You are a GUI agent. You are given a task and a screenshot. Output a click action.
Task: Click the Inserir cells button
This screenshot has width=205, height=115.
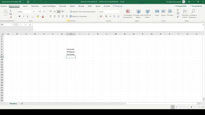pos(157,13)
